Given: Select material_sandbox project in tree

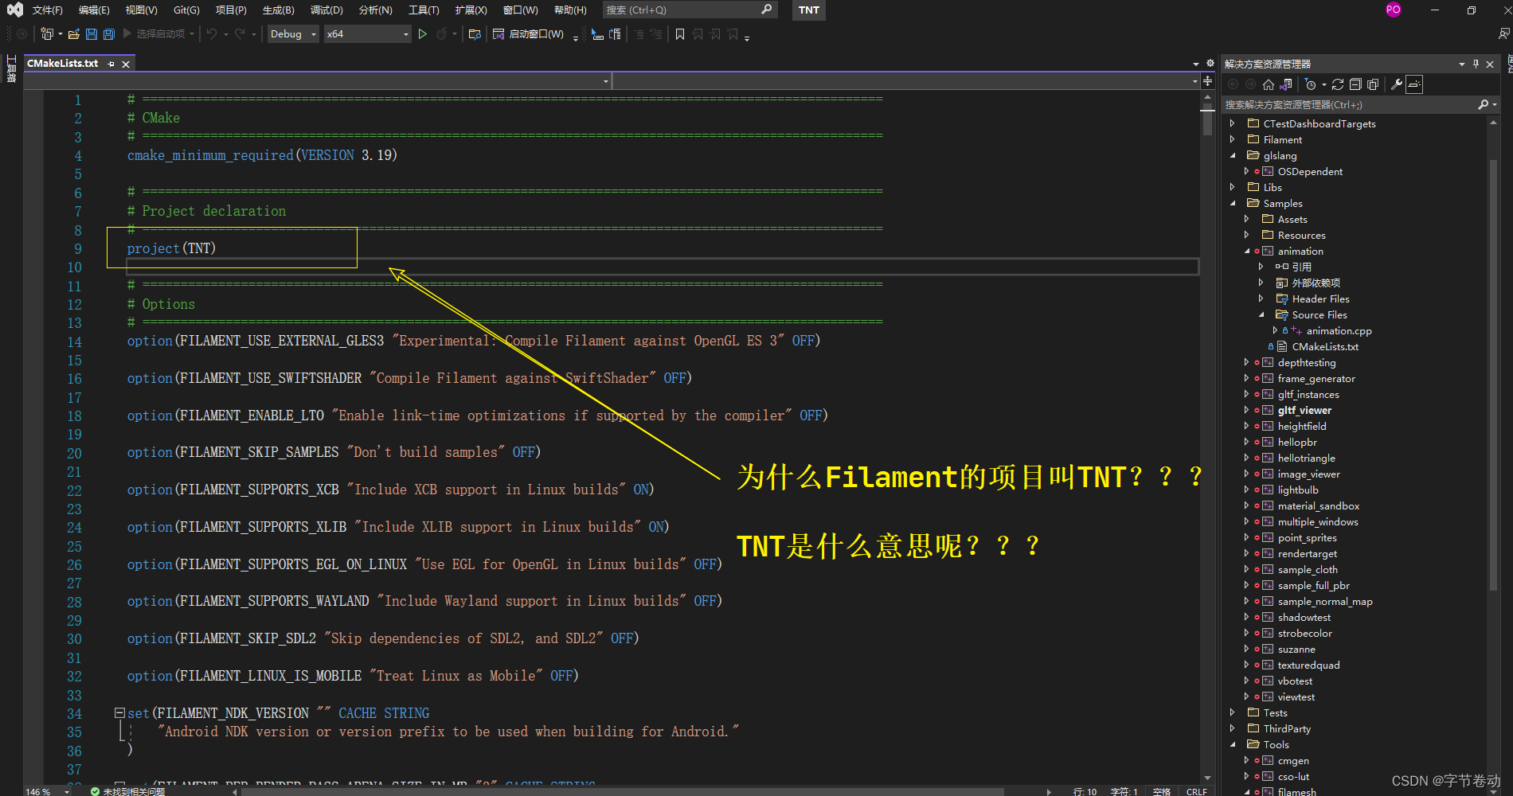Looking at the screenshot, I should click(x=1318, y=505).
